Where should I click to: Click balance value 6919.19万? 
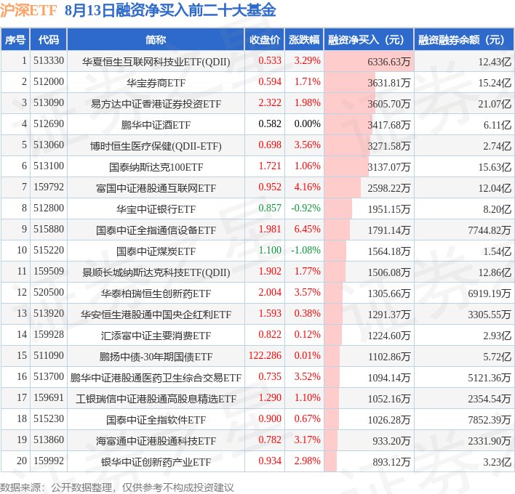point(490,293)
